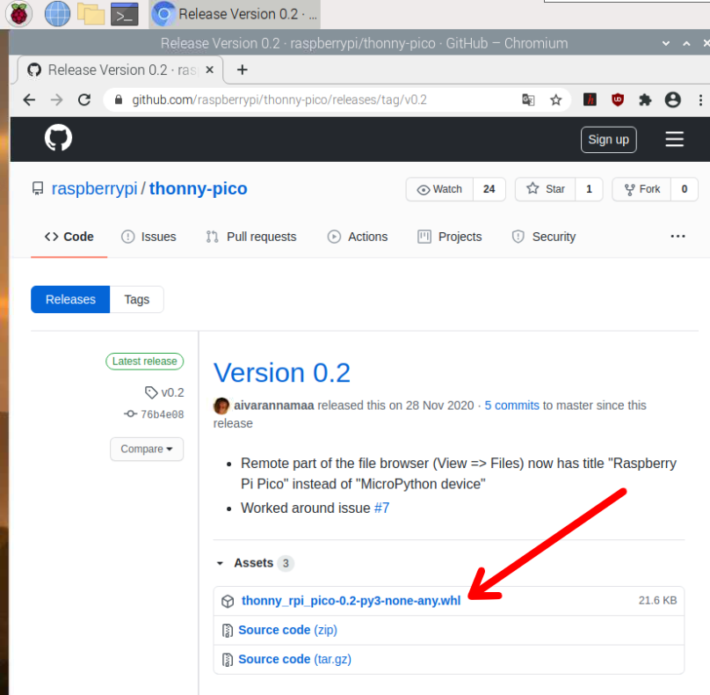Download Source code (zip)
The width and height of the screenshot is (710, 695).
pyautogui.click(x=287, y=630)
